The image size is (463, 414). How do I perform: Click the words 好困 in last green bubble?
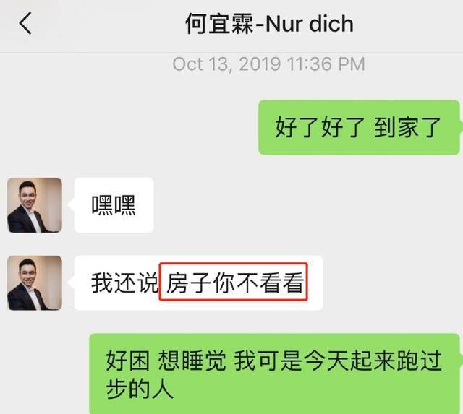pyautogui.click(x=128, y=361)
